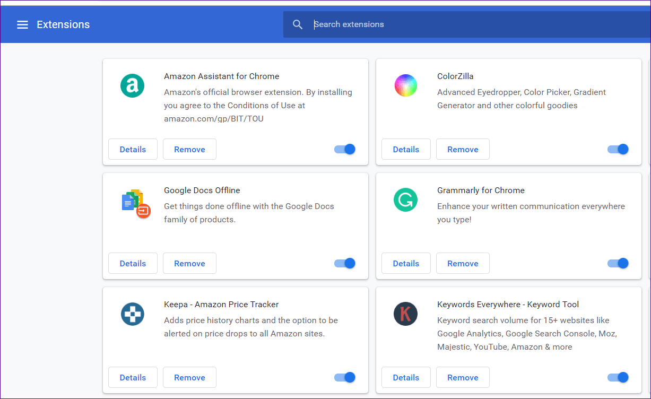Image resolution: width=651 pixels, height=399 pixels.
Task: Disable Amazon Assistant for Chrome toggle
Action: (345, 149)
